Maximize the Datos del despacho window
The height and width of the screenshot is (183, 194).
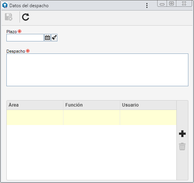click(x=171, y=3)
